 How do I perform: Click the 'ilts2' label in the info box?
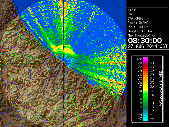pyautogui.click(x=133, y=10)
